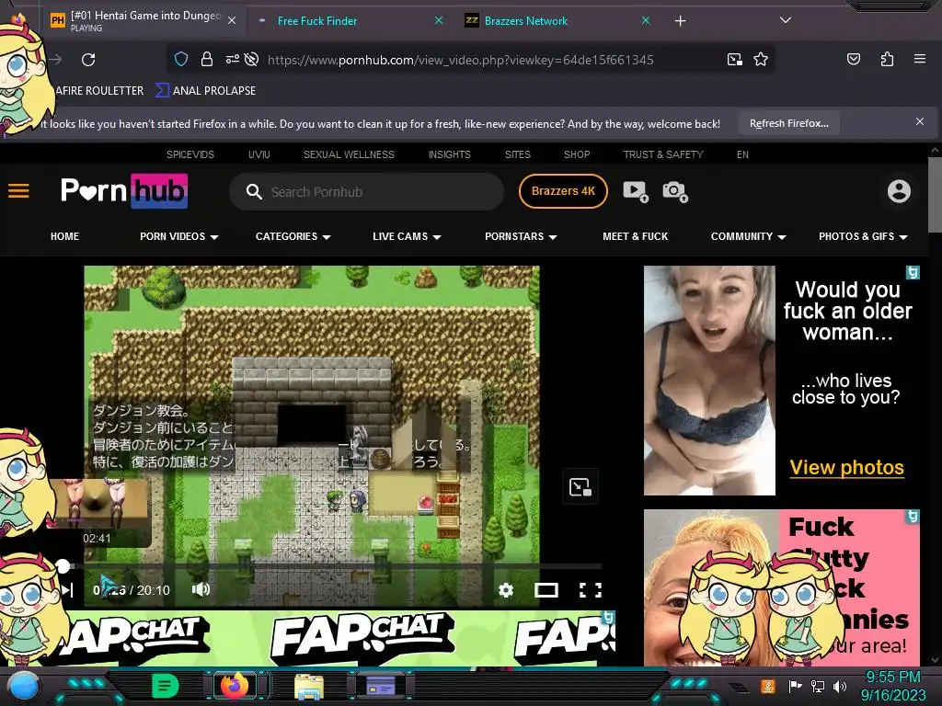Dismiss the Firefox refresh notification bar
Screen dimensions: 942x706
click(x=920, y=121)
